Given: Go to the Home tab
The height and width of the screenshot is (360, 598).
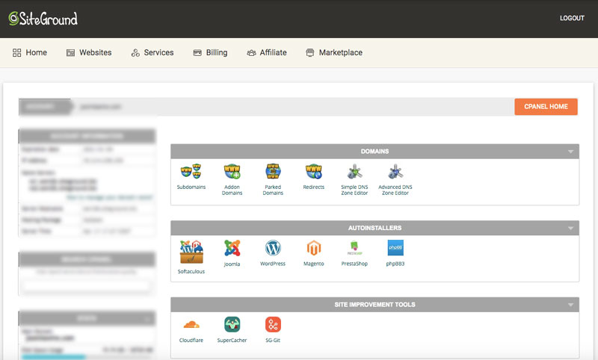Looking at the screenshot, I should tap(30, 52).
